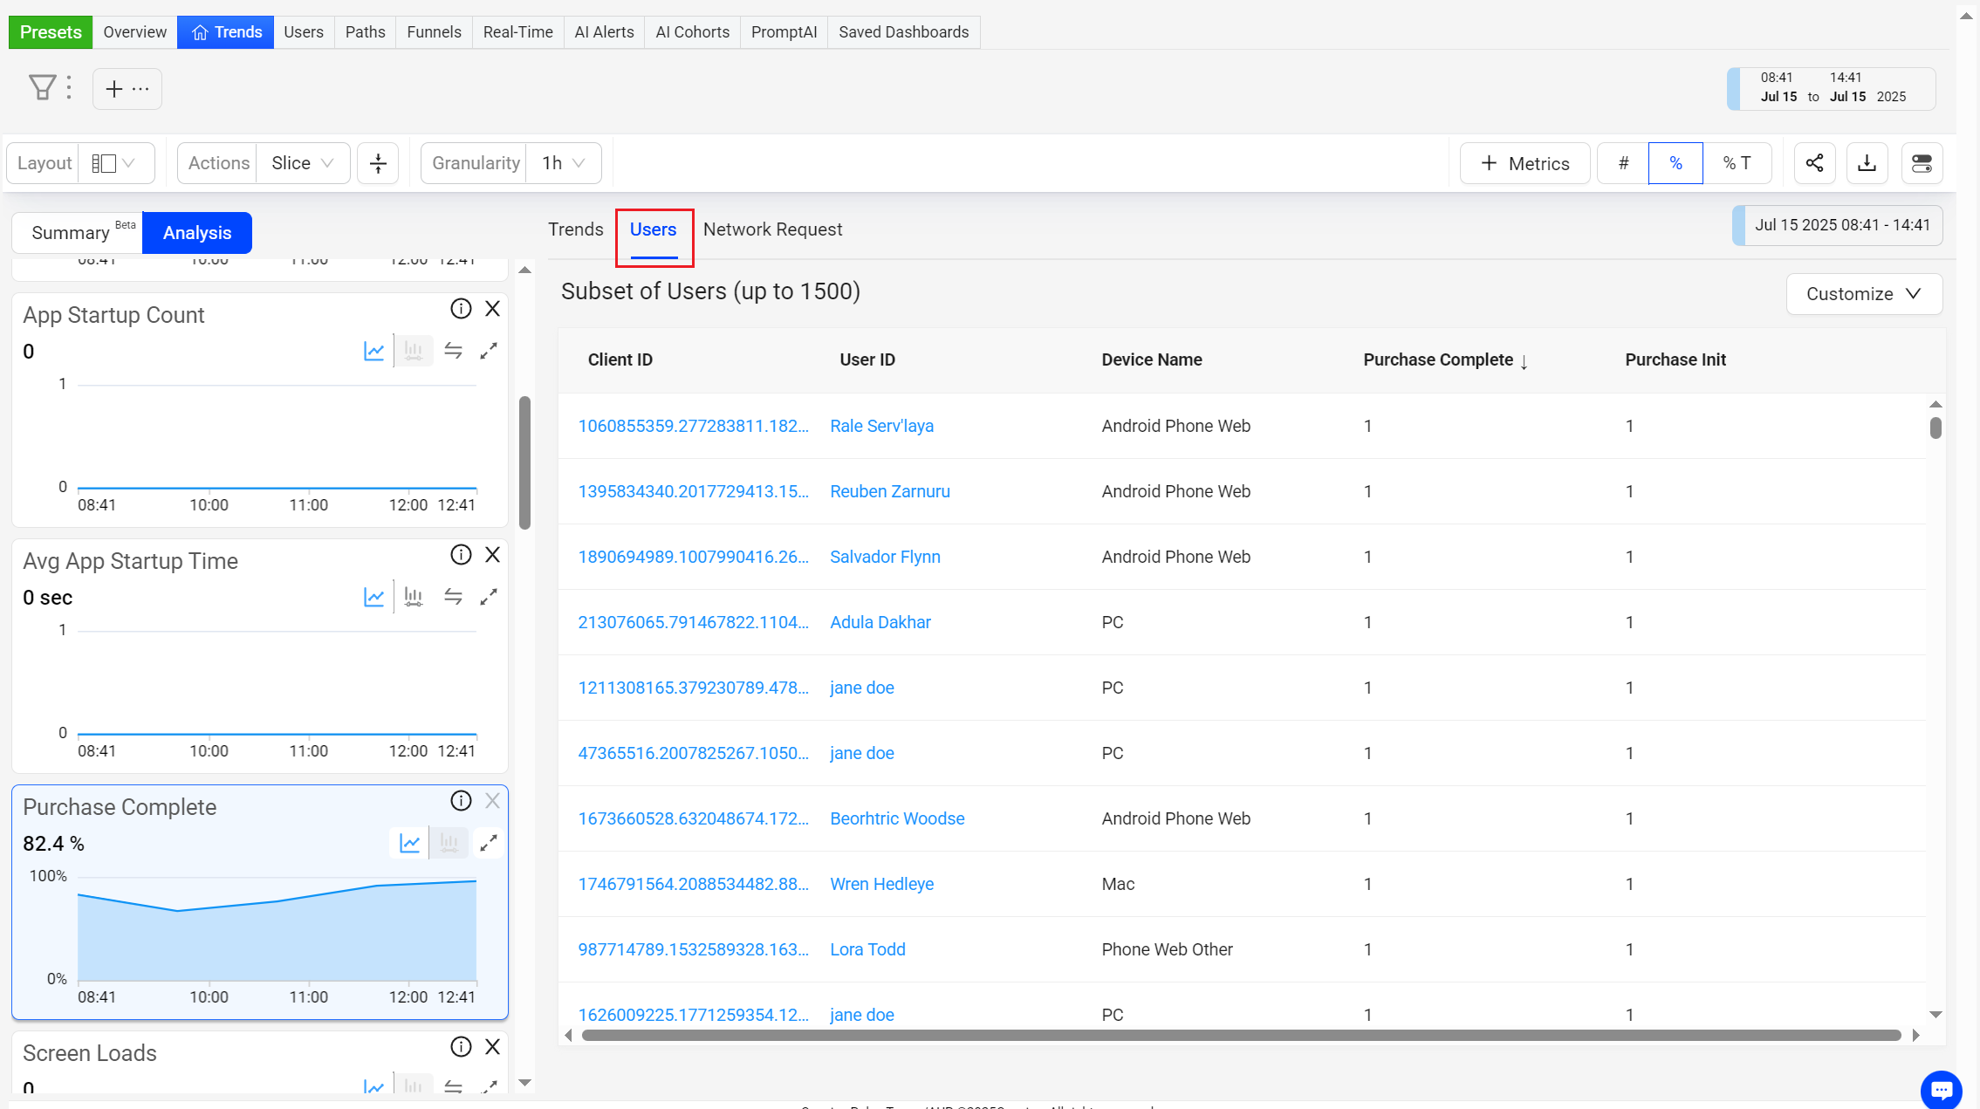This screenshot has height=1109, width=1980.
Task: Remove the Avg App Startup Time card
Action: [493, 555]
